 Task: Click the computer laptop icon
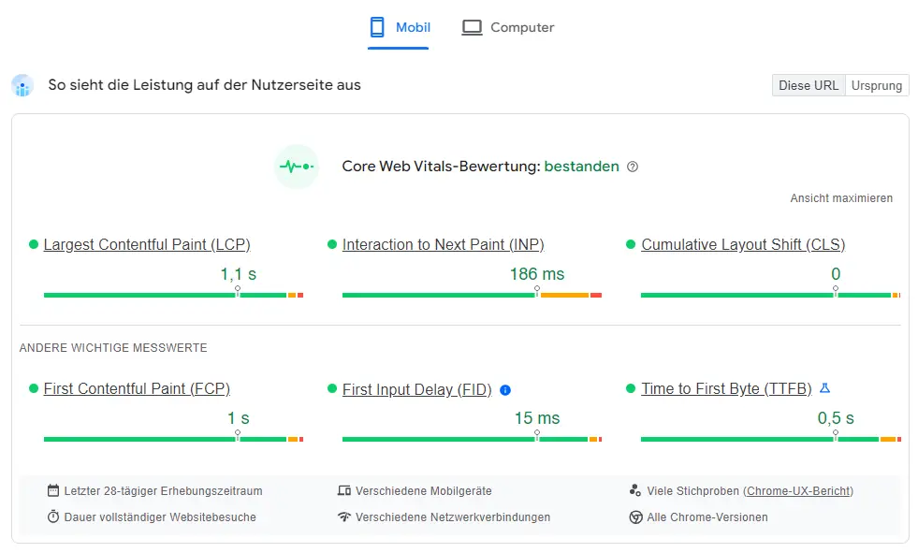(x=472, y=27)
